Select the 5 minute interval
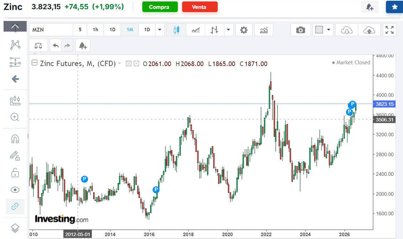Image resolution: width=403 pixels, height=239 pixels. 80,30
